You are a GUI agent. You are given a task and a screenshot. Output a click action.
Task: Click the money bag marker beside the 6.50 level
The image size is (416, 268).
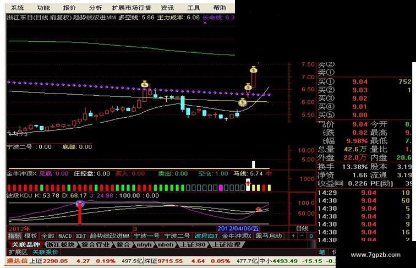click(x=248, y=87)
